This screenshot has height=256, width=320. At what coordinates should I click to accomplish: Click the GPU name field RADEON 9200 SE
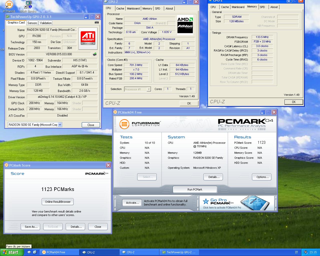point(52,30)
